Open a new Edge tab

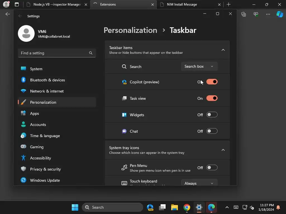[x=228, y=4]
